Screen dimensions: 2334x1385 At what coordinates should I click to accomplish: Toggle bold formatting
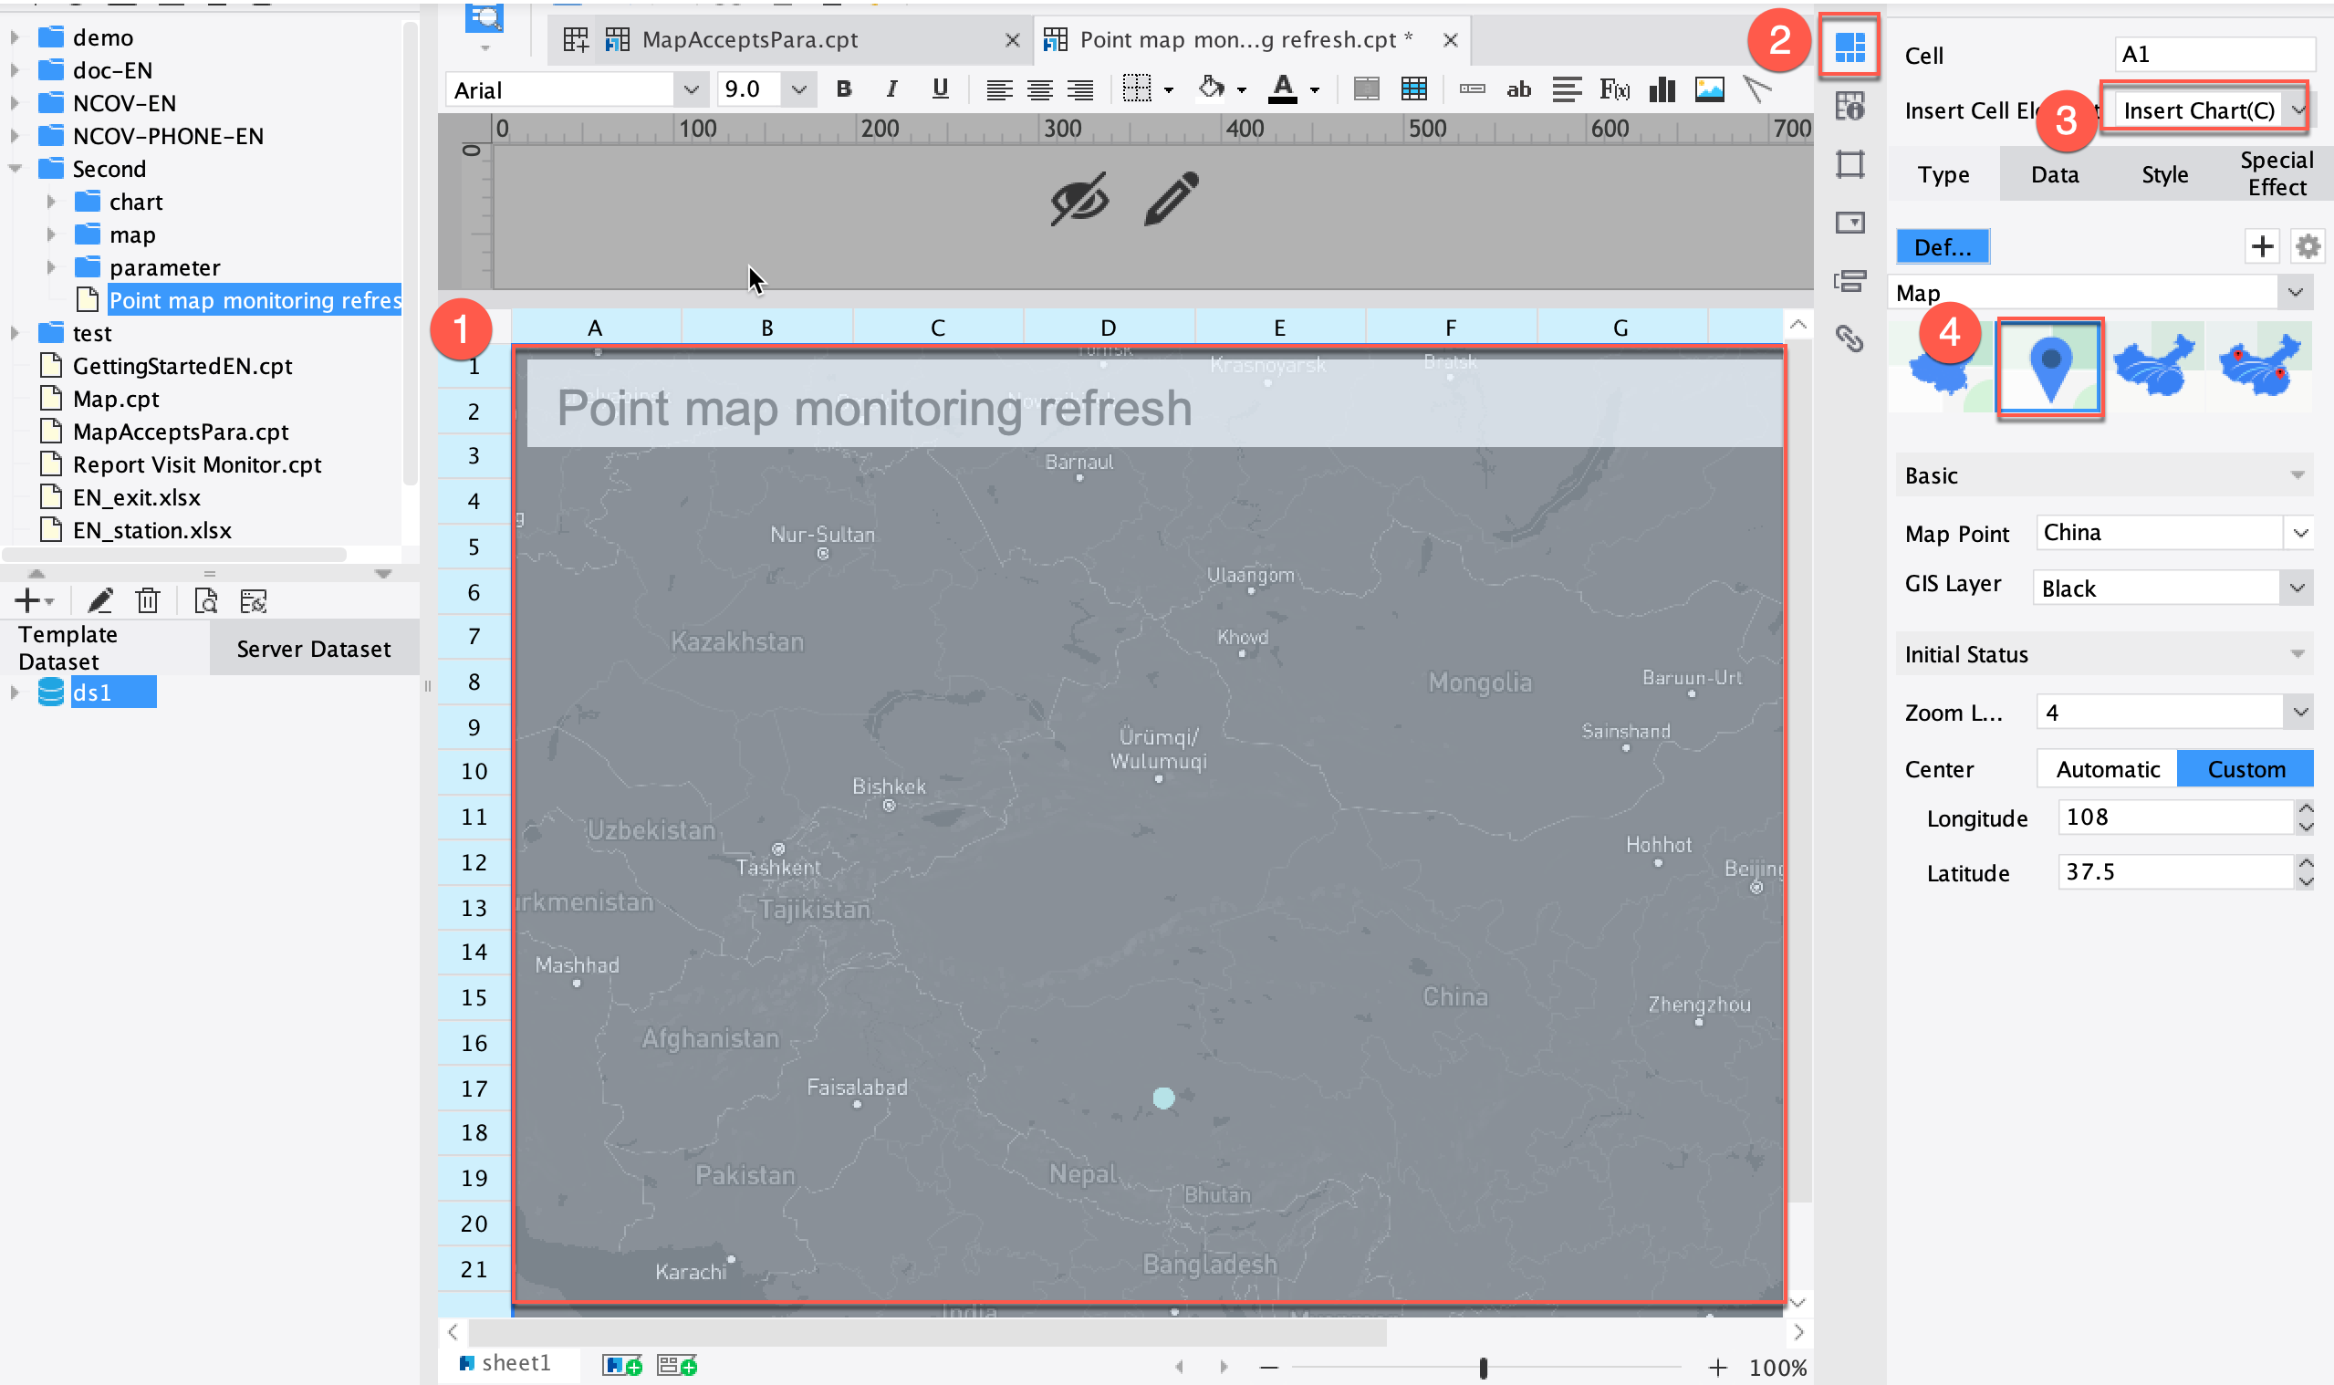844,89
